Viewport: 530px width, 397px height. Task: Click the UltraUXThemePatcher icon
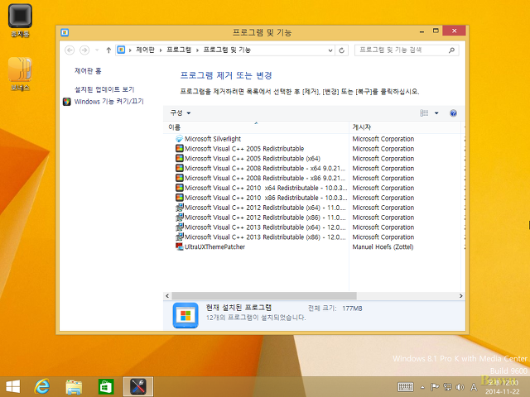(180, 246)
